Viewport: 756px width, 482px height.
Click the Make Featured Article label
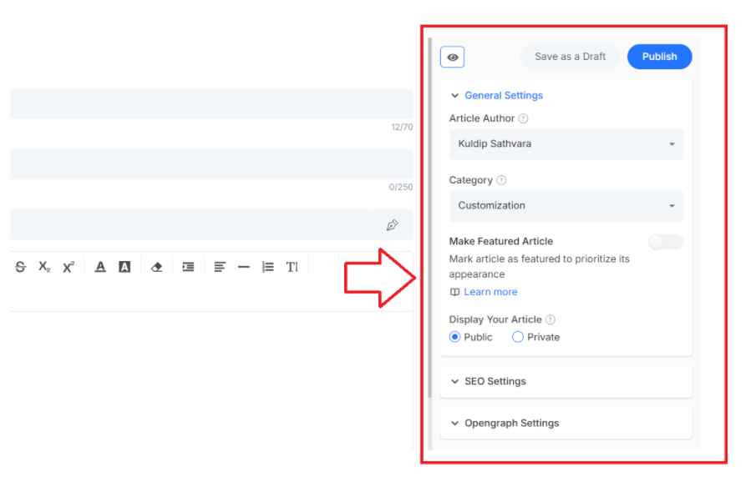pyautogui.click(x=501, y=241)
